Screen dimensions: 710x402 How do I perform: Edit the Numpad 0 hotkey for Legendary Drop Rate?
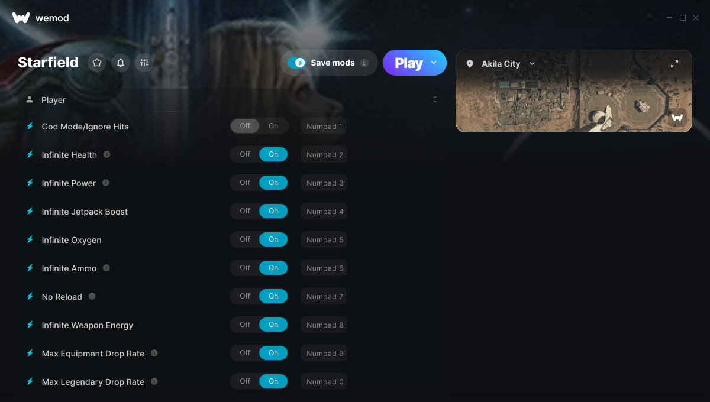[x=324, y=382]
